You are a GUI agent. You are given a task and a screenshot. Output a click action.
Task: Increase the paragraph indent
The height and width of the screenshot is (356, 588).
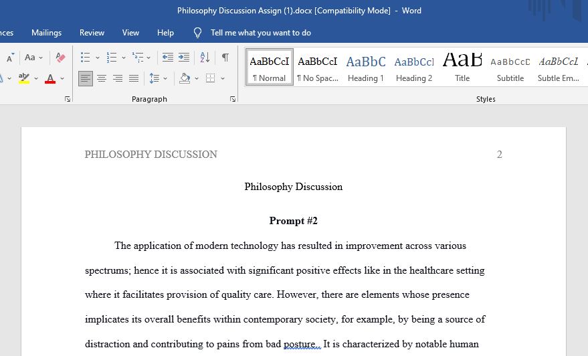pos(184,58)
